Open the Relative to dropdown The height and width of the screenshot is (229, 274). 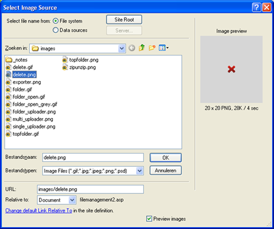72,200
